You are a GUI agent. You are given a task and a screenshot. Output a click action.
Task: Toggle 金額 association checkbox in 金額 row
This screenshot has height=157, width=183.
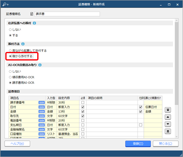click(141, 112)
